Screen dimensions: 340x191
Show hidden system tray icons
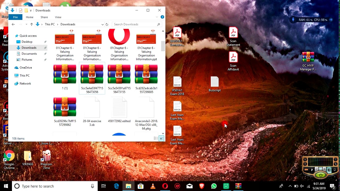(x=290, y=186)
